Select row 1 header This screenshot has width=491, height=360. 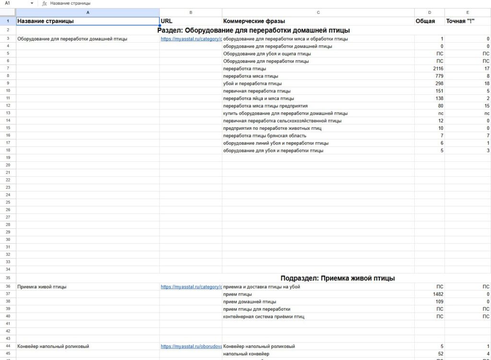click(8, 21)
